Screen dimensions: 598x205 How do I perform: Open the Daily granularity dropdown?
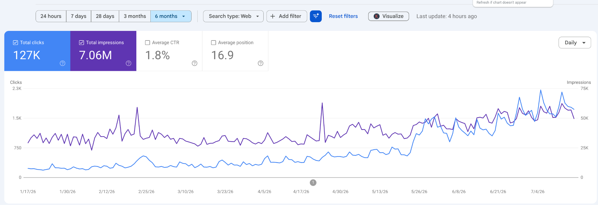click(575, 43)
